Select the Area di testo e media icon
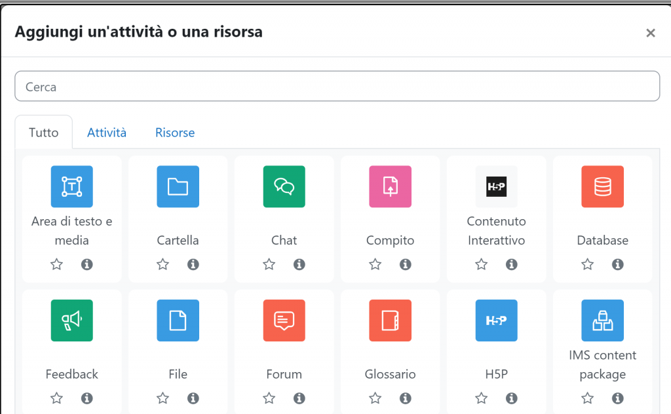The height and width of the screenshot is (414, 671). coord(72,186)
